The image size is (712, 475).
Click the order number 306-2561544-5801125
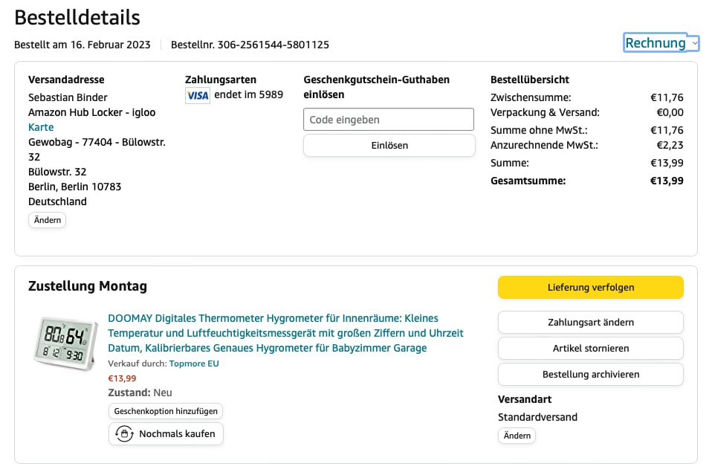[x=273, y=45]
